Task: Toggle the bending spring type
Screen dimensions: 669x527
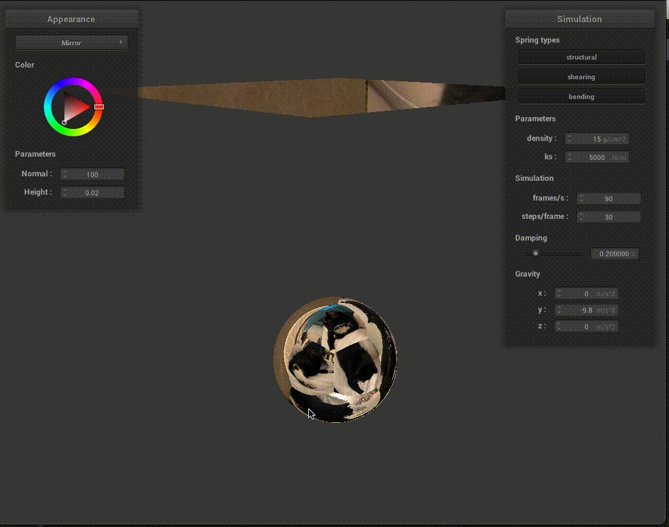Action: coord(581,96)
